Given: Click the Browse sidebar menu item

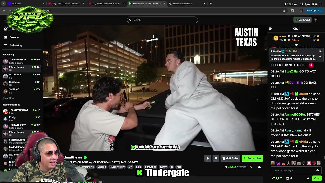Looking at the screenshot, I should point(14,37).
